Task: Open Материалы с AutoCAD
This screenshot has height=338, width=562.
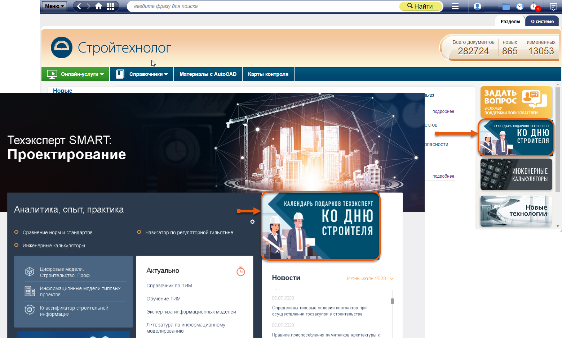Action: point(208,74)
